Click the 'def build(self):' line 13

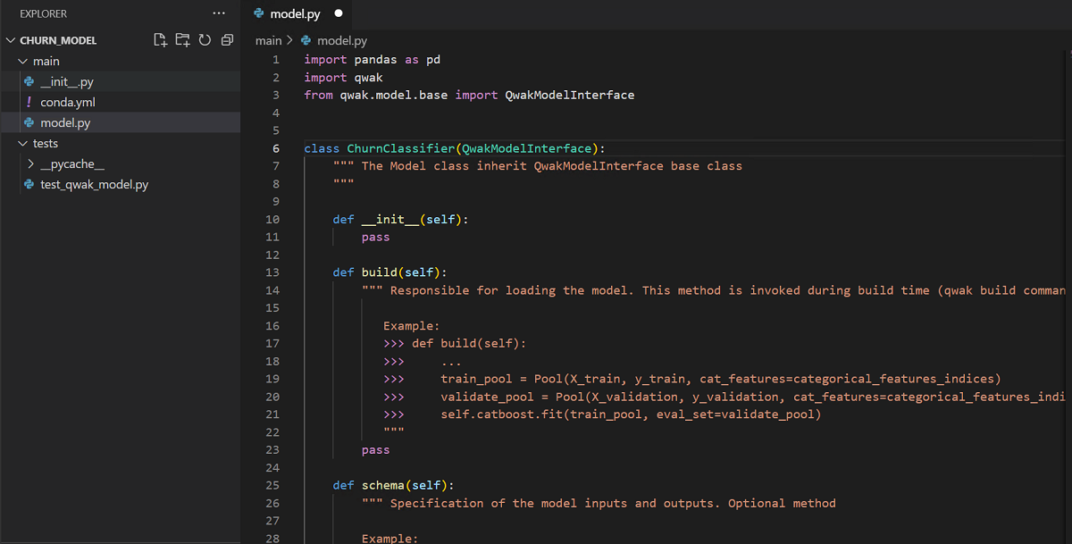coord(389,272)
